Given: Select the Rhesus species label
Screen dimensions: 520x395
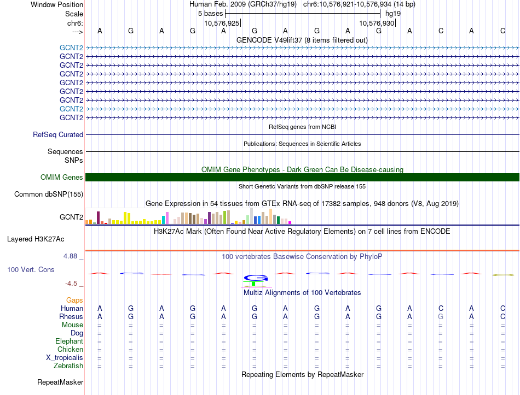Looking at the screenshot, I should (71, 316).
